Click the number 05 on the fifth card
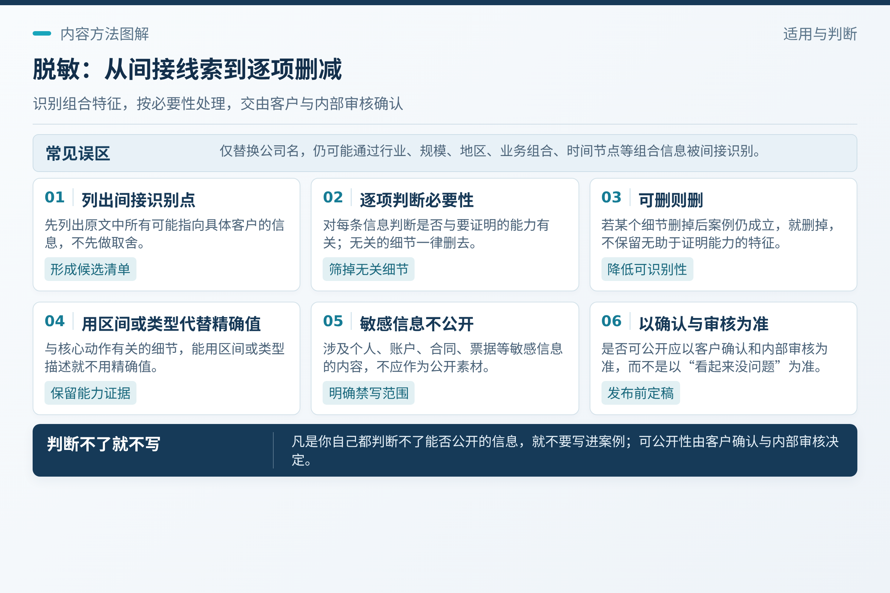This screenshot has height=593, width=890. coord(333,321)
